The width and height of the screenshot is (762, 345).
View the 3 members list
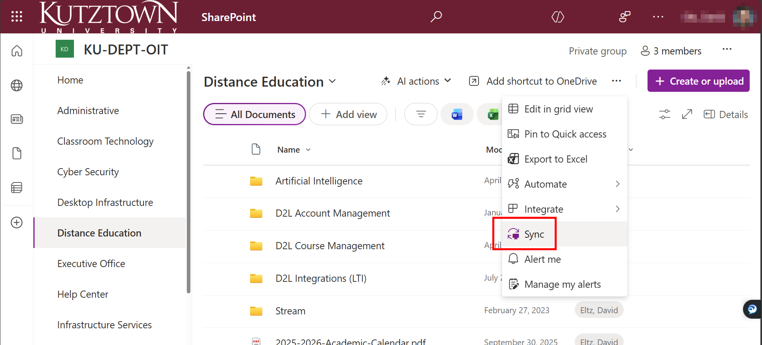(671, 51)
